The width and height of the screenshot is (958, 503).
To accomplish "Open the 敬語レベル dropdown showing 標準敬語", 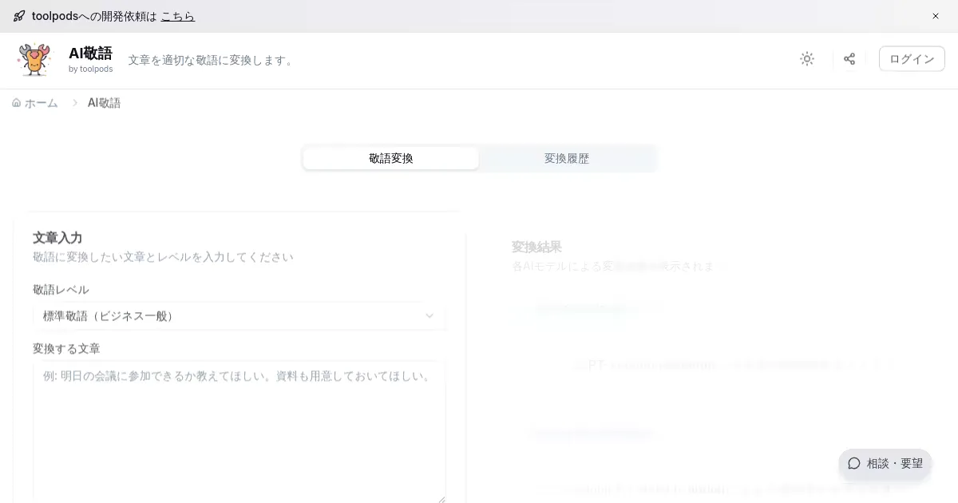I will point(239,316).
